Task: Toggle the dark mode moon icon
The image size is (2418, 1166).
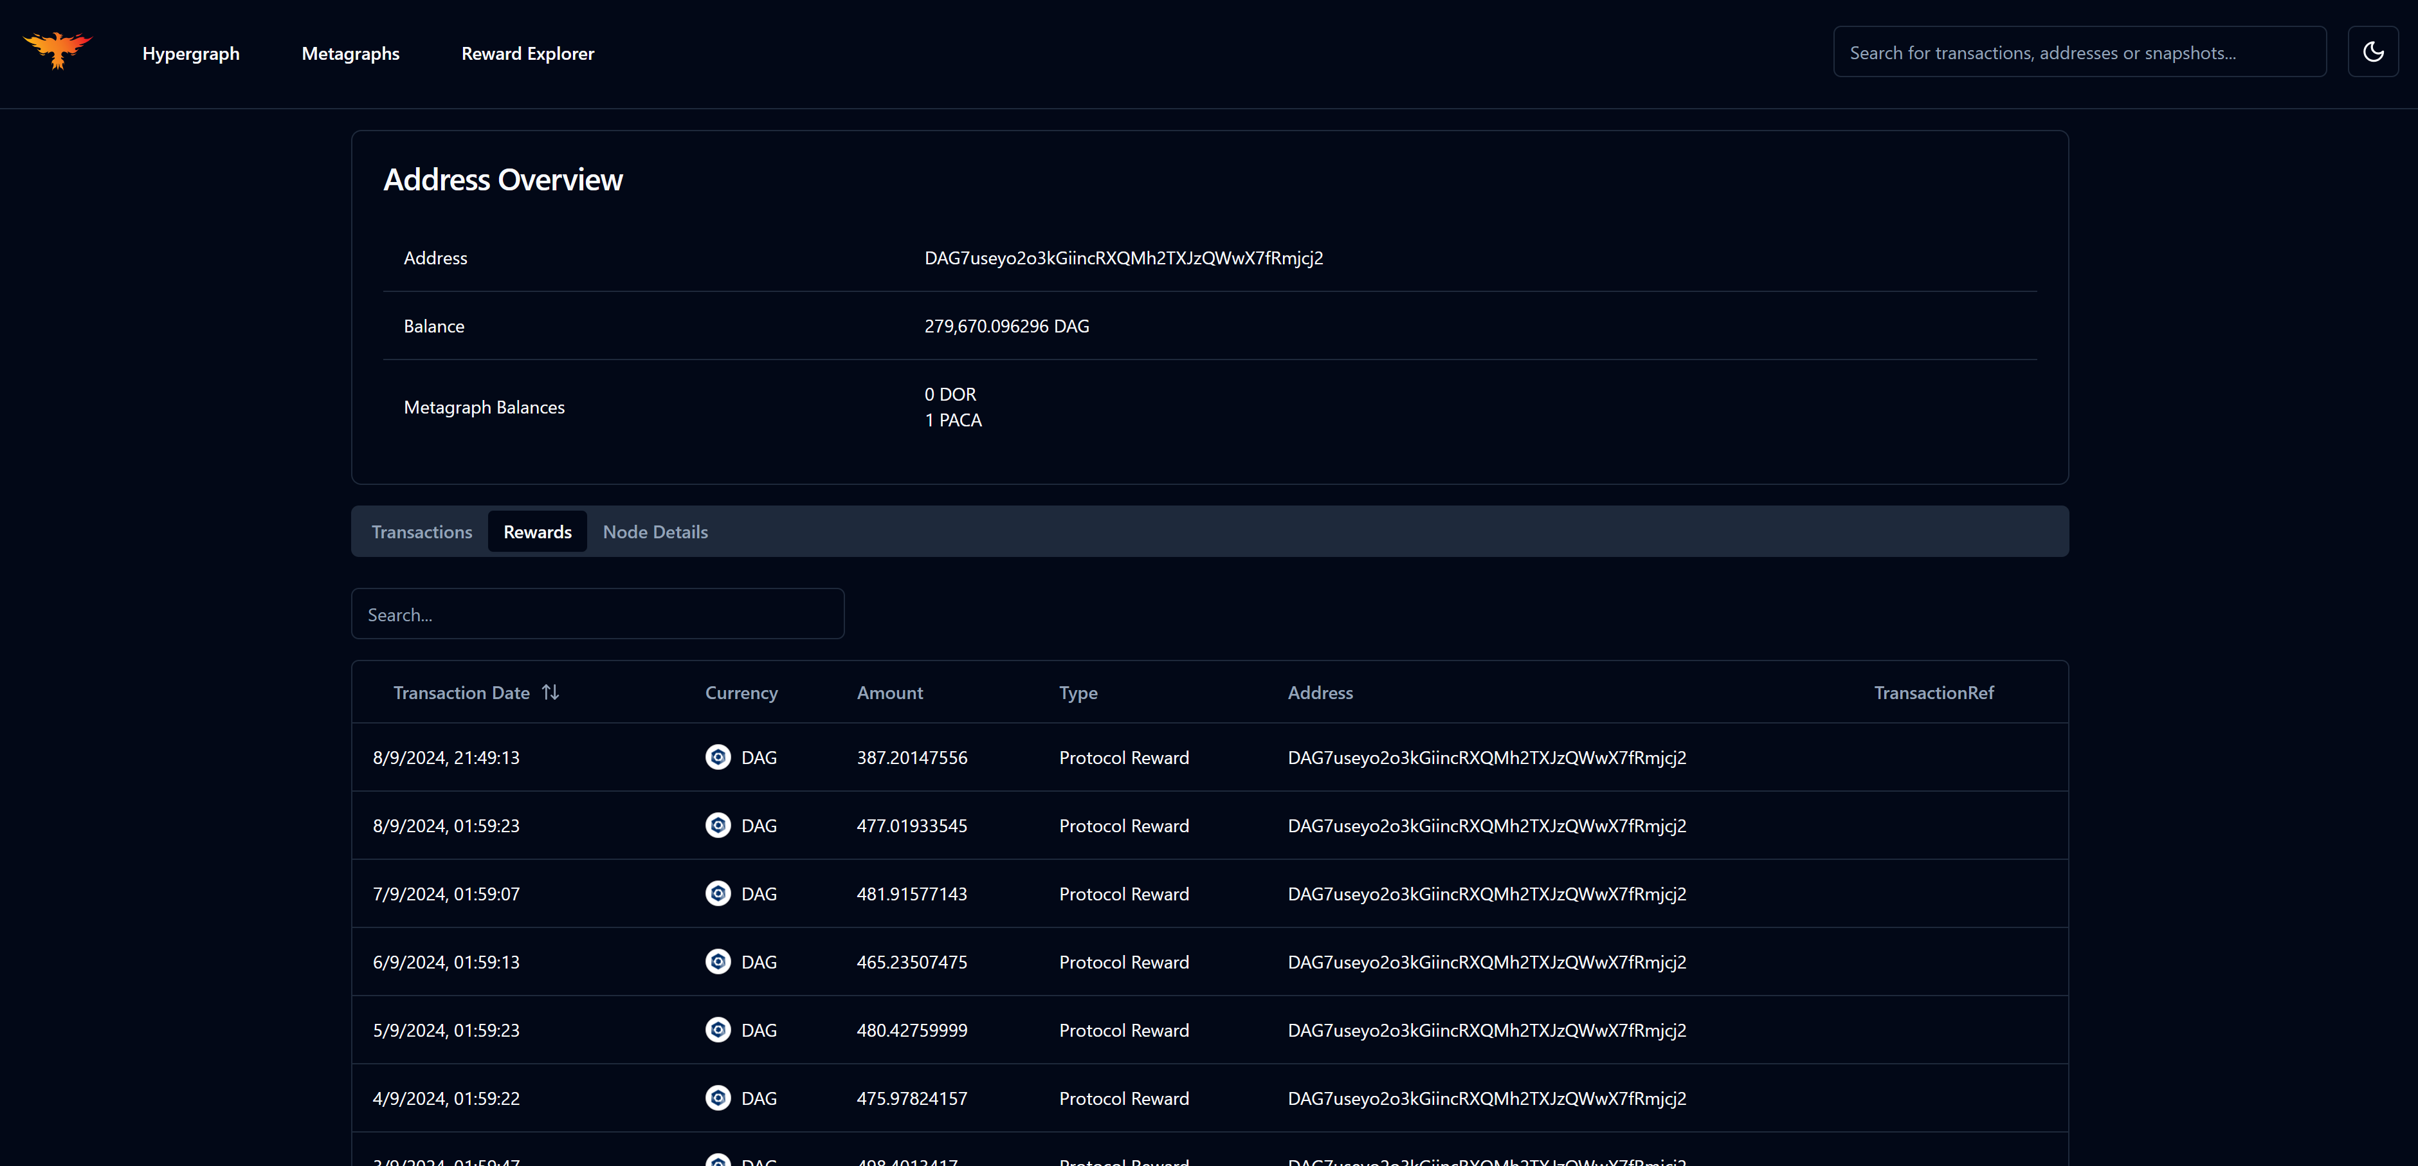Action: coord(2372,53)
